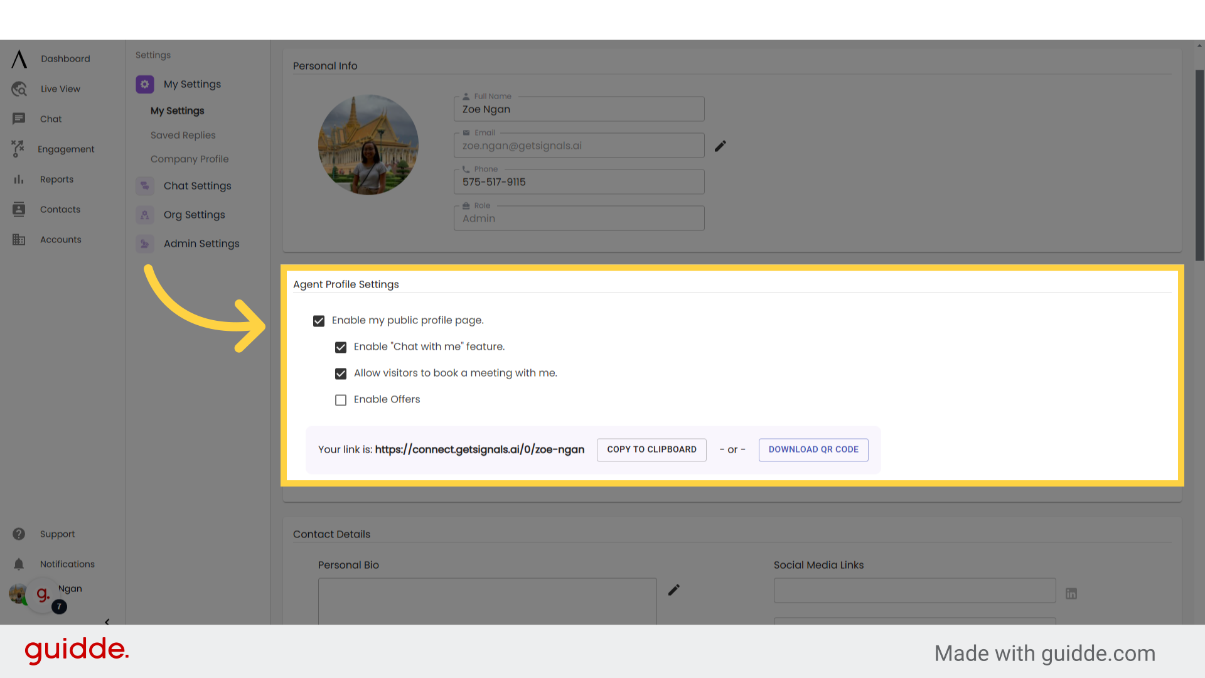Open the Chat bubble icon

19,119
